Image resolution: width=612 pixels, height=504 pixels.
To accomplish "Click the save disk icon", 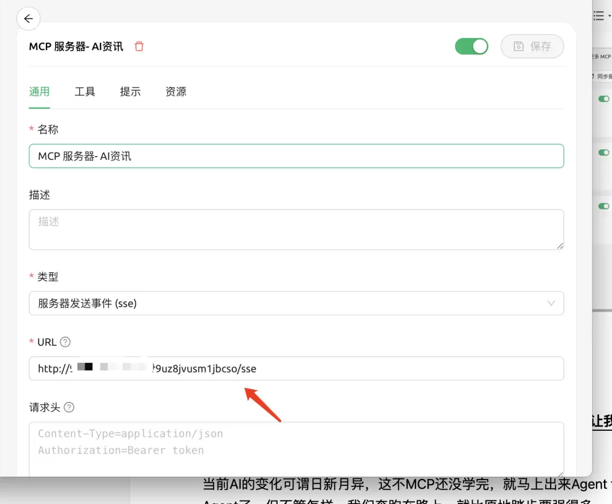I will click(x=518, y=46).
